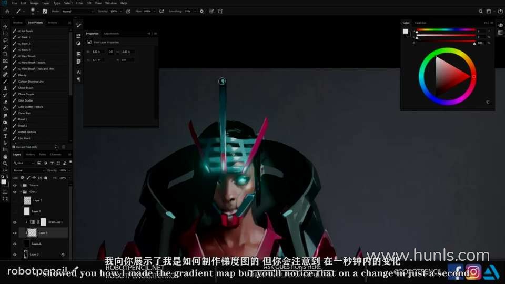This screenshot has width=505, height=284.
Task: Click the search icon at top right
Action: tap(480, 11)
